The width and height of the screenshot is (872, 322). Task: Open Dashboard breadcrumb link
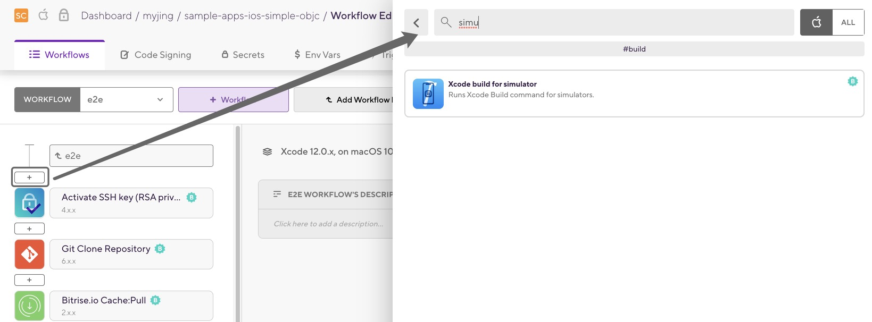click(106, 16)
